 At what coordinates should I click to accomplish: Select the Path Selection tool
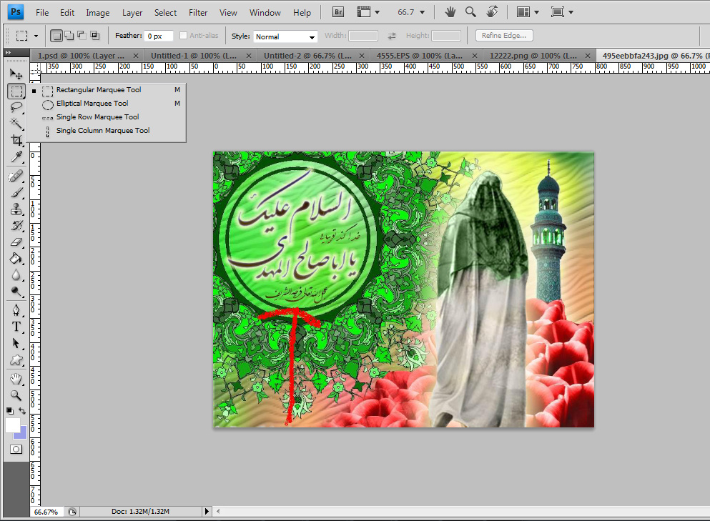16,343
